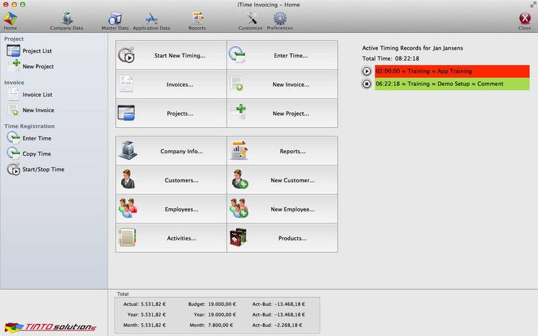
Task: Click the Total Time 08:22:18 text
Action: pos(391,58)
